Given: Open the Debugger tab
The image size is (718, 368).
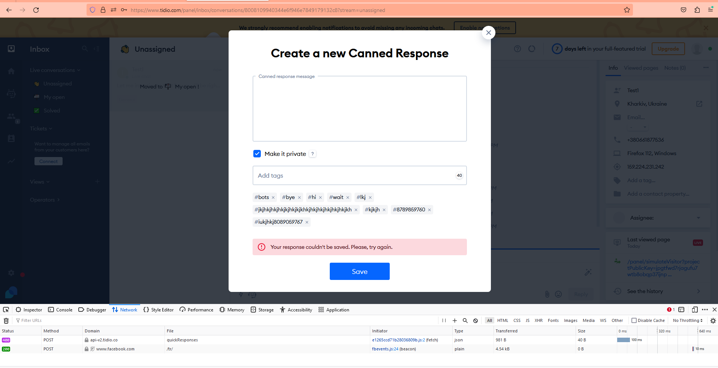Looking at the screenshot, I should (92, 310).
